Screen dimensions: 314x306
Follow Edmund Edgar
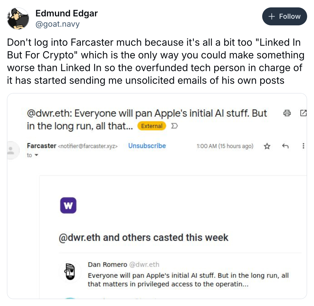coord(284,16)
